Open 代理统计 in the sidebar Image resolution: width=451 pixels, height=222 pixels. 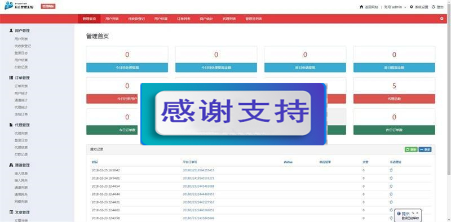(x=21, y=107)
